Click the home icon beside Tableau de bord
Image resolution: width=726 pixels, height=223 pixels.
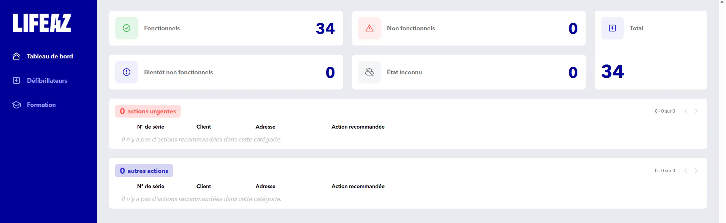click(x=16, y=56)
